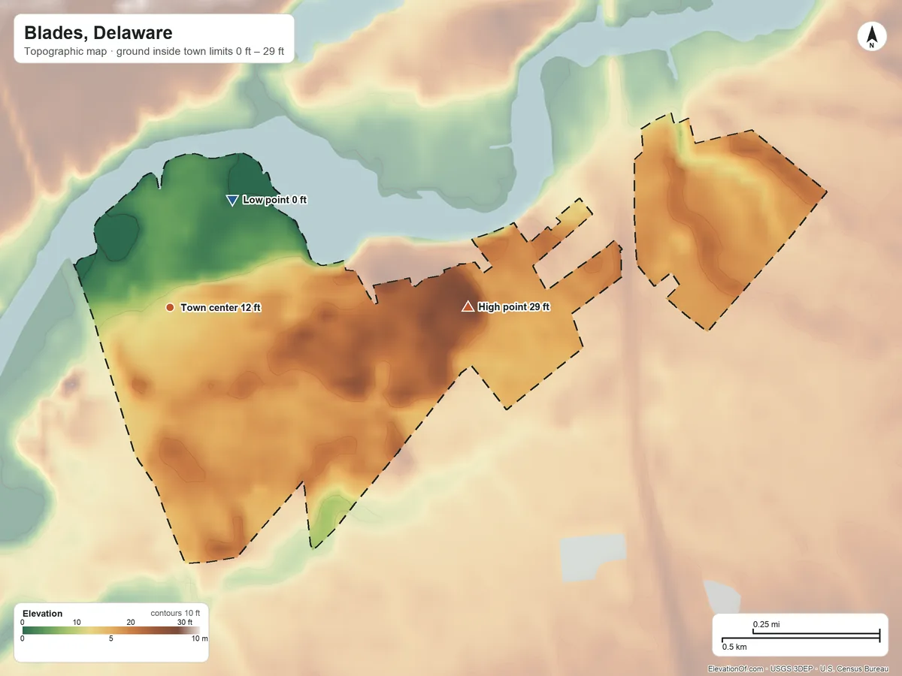
Task: Click the north arrow compass icon
Action: click(872, 37)
